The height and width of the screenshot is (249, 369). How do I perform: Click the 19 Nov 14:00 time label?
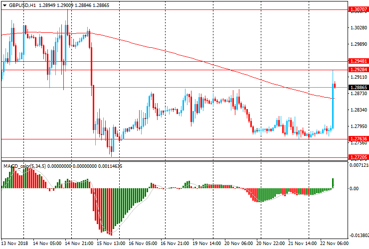point(206,244)
